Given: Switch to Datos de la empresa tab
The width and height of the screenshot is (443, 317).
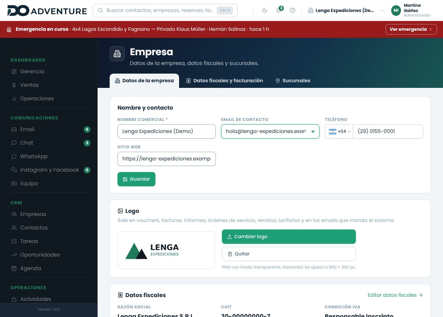Looking at the screenshot, I should pyautogui.click(x=145, y=81).
